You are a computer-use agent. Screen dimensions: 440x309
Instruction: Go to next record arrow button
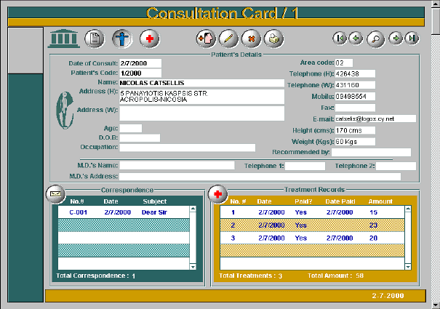pyautogui.click(x=396, y=38)
